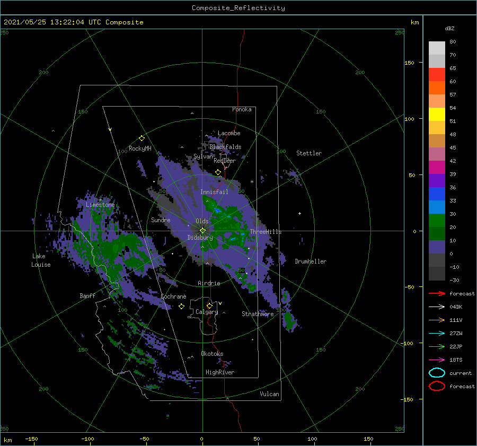The height and width of the screenshot is (446, 477).
Task: Click the magenta 18TS arrow icon
Action: click(x=437, y=360)
